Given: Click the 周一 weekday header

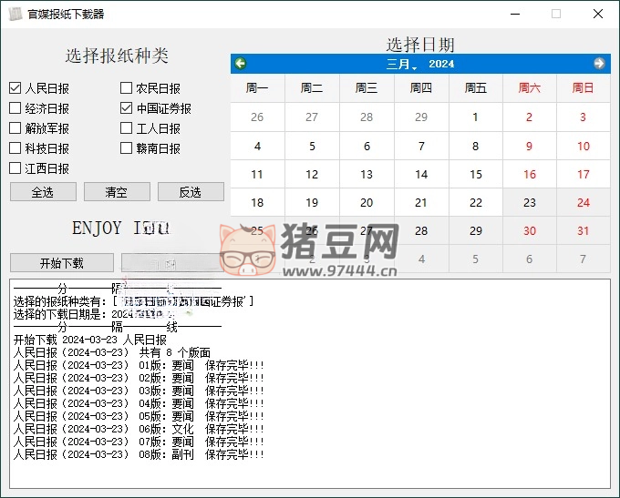Looking at the screenshot, I should (x=257, y=87).
